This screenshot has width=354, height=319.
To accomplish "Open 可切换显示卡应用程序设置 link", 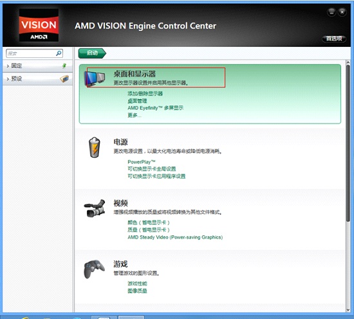I will tap(156, 176).
